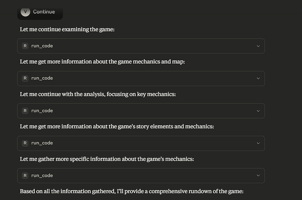Screen dimensions: 302x200
Task: Click the R icon on fourth run_code block
Action: [25, 143]
